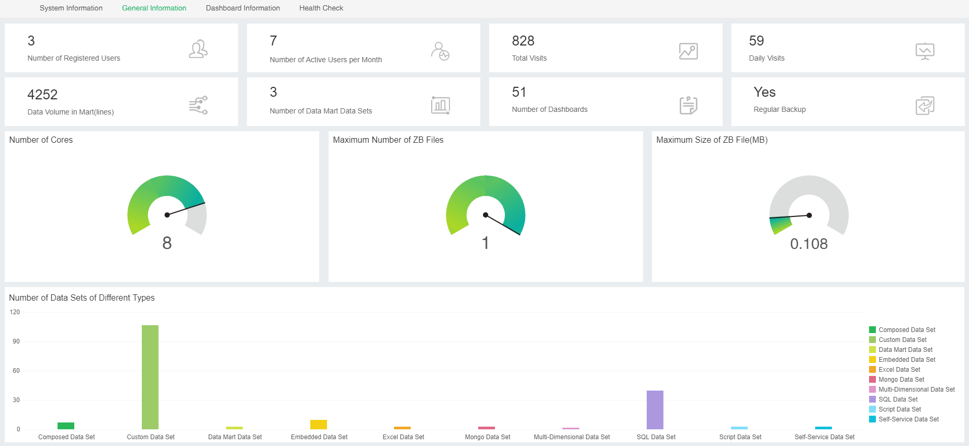Click the 'Number of Active Users per Month' label

[325, 60]
